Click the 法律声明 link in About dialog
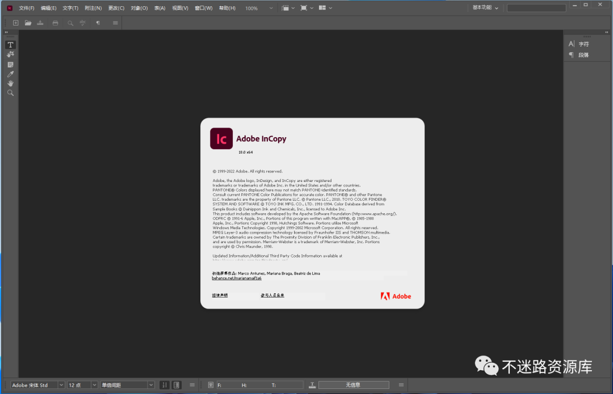Screen dimensions: 613x394 click(220, 295)
